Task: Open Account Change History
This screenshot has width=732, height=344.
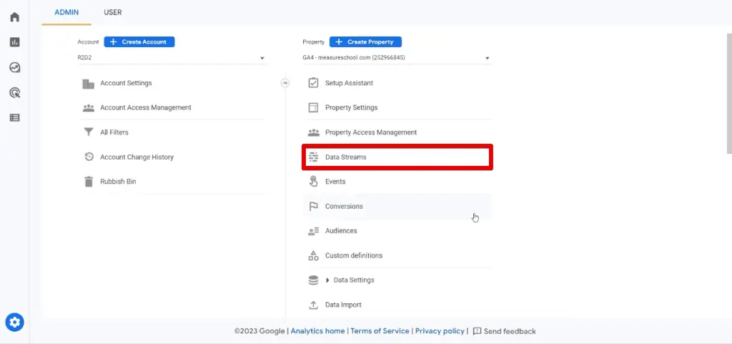Action: click(x=137, y=157)
